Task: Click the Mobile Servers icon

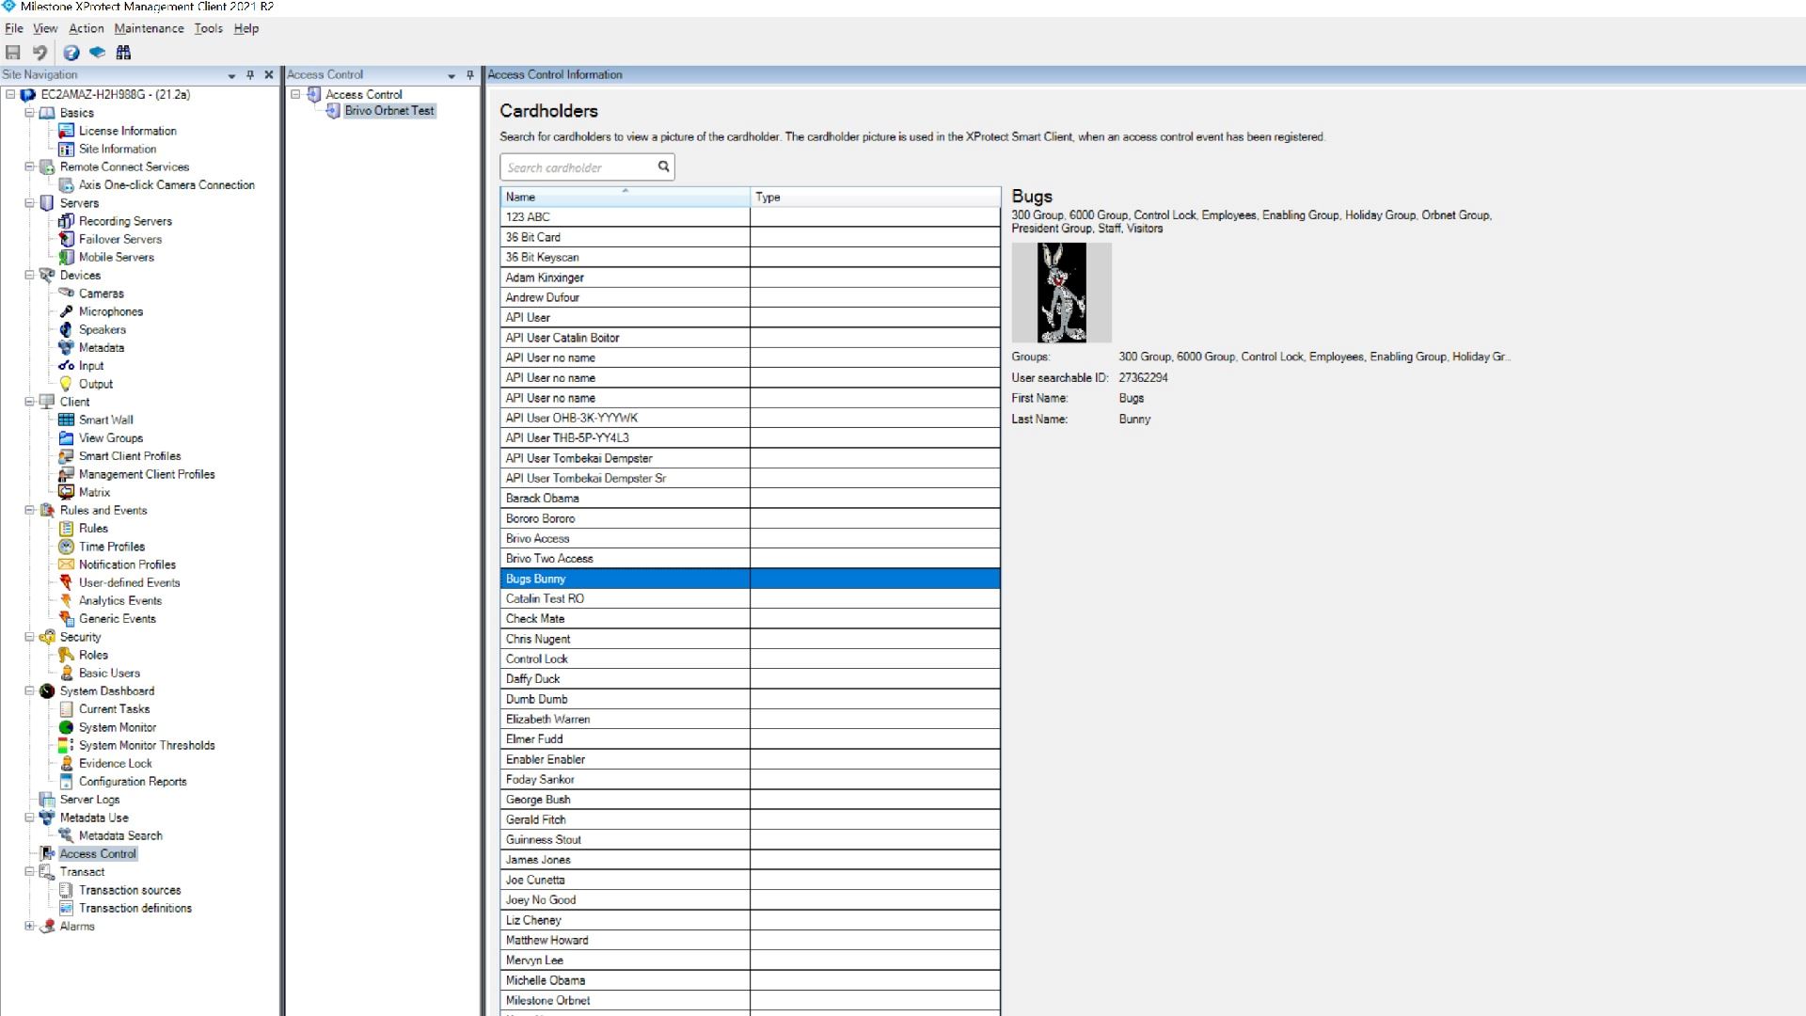Action: (67, 257)
